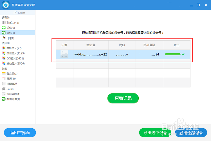211x141 pixels.
Task: Select the wxid account cell ending ok22
Action: [91, 54]
